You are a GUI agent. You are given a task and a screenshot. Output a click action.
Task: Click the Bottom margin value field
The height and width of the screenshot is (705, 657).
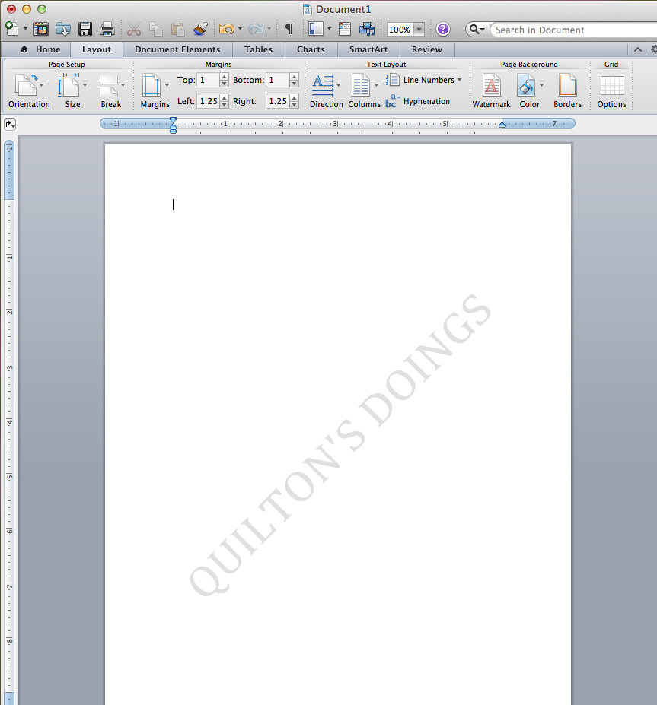(278, 80)
